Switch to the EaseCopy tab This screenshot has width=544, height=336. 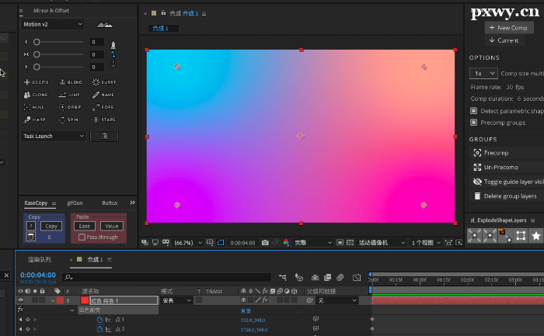tap(36, 203)
